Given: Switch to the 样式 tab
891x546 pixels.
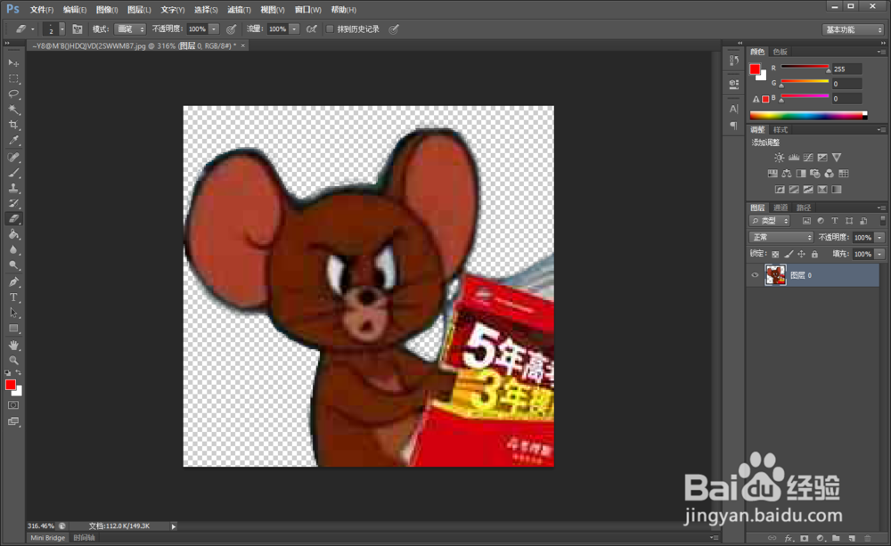Looking at the screenshot, I should (781, 129).
